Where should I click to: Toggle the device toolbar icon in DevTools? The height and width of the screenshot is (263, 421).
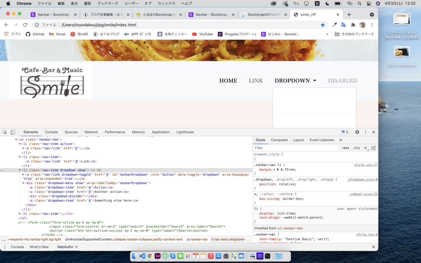pos(13,132)
